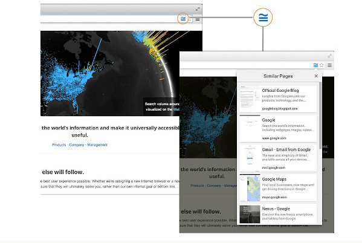Bookmark page with star icon in front browser
Image resolution: width=362 pixels, height=243 pixels.
[322, 65]
